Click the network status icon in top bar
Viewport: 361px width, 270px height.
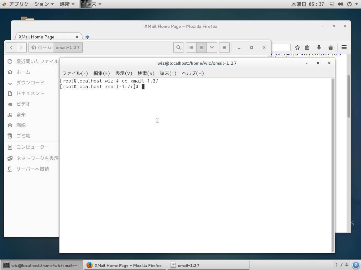click(x=332, y=4)
